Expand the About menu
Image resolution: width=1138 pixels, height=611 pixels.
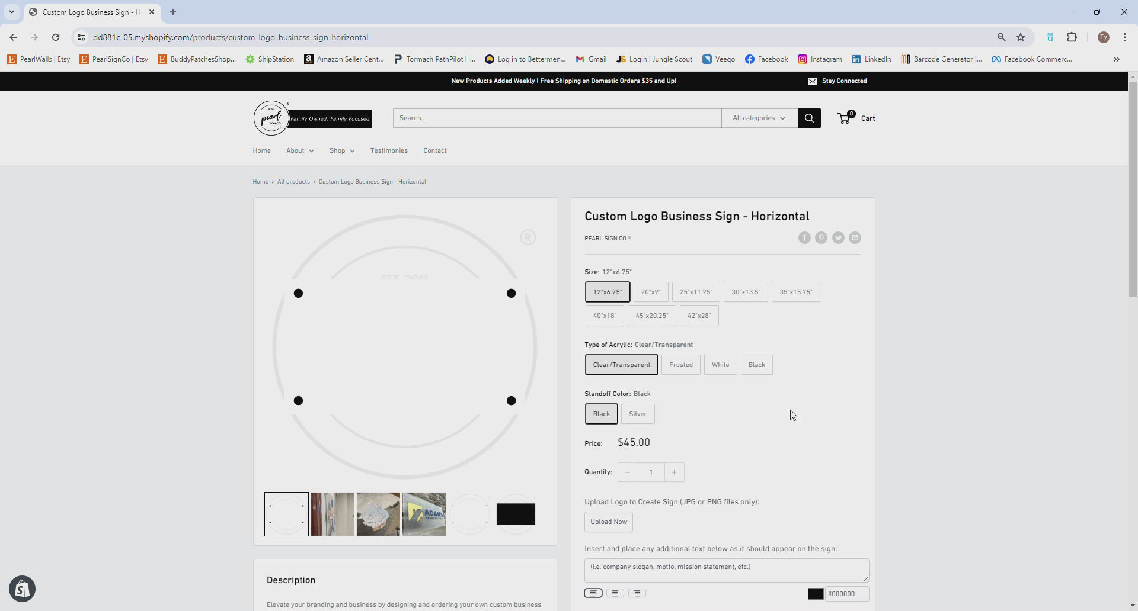click(x=300, y=150)
